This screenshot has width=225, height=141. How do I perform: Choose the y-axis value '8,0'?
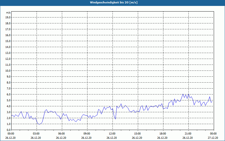(8, 82)
